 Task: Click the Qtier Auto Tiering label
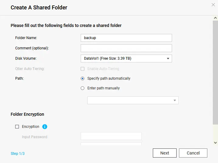(30, 69)
